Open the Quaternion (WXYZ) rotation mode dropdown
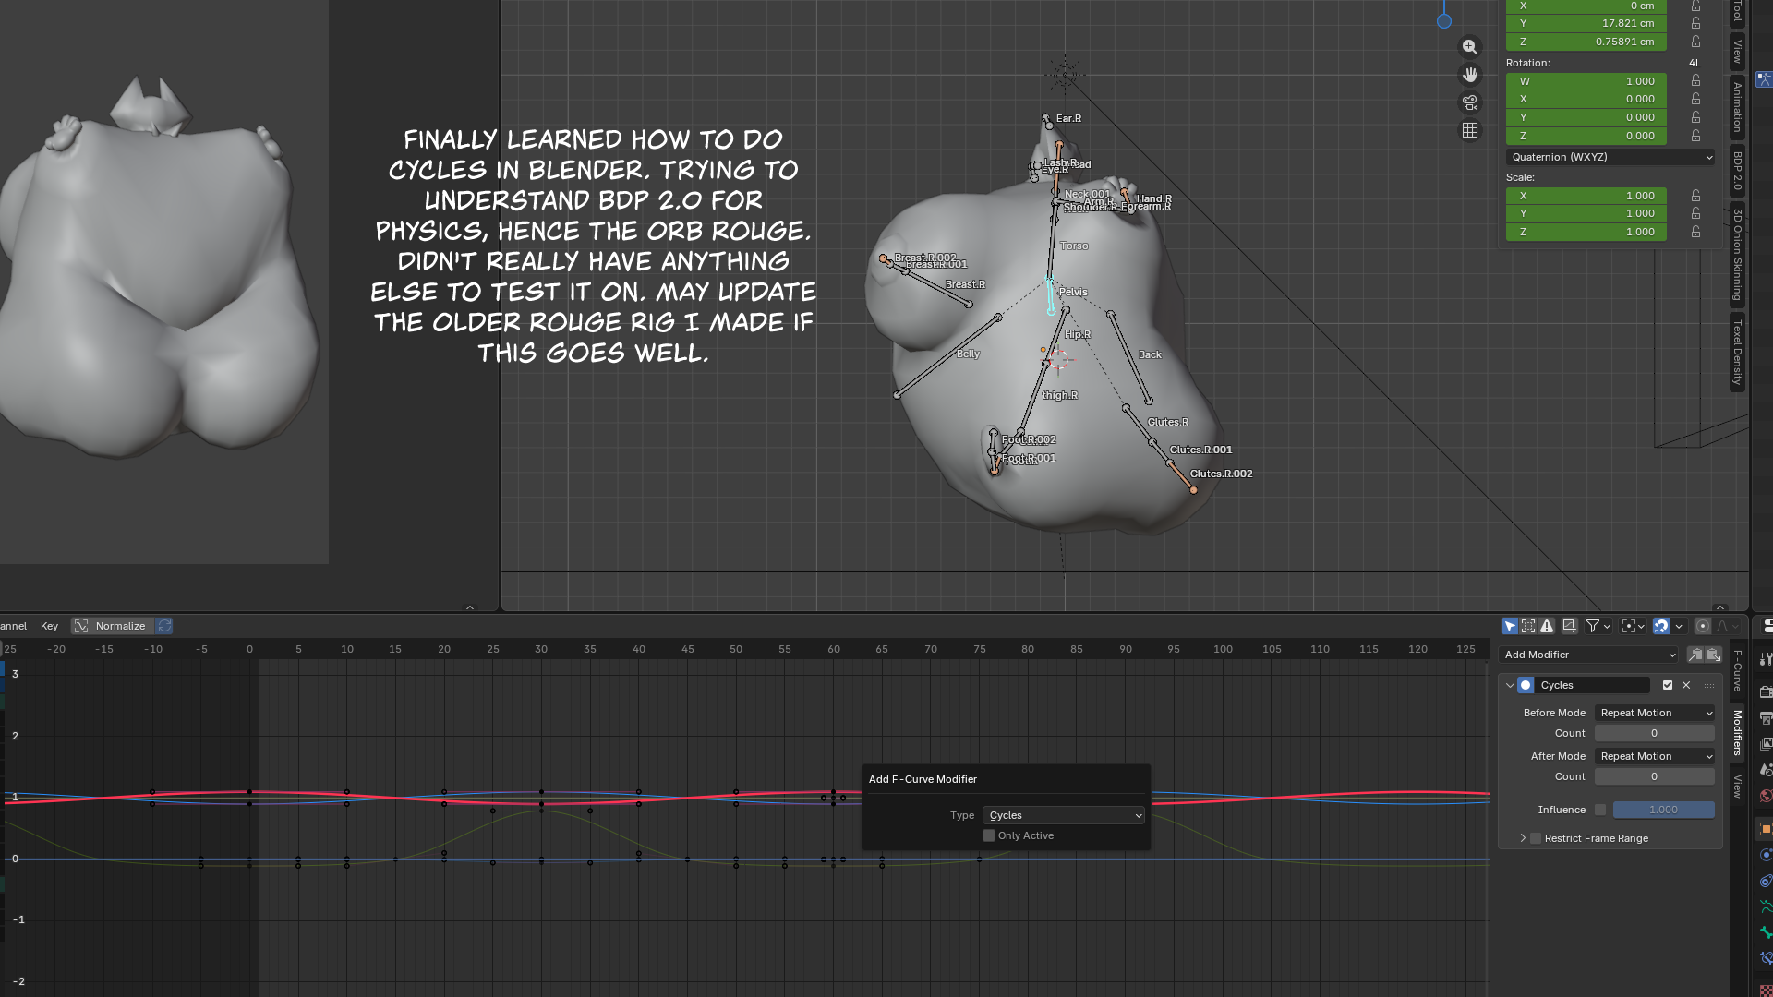 click(x=1610, y=157)
